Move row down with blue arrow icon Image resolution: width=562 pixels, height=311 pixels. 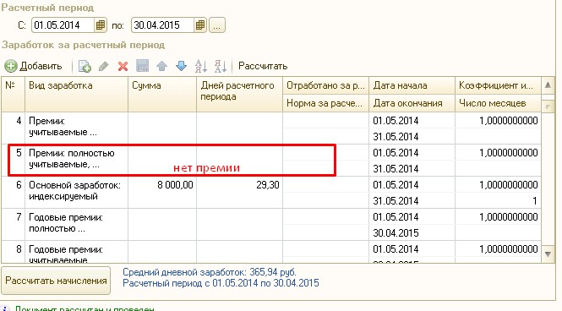(x=182, y=66)
